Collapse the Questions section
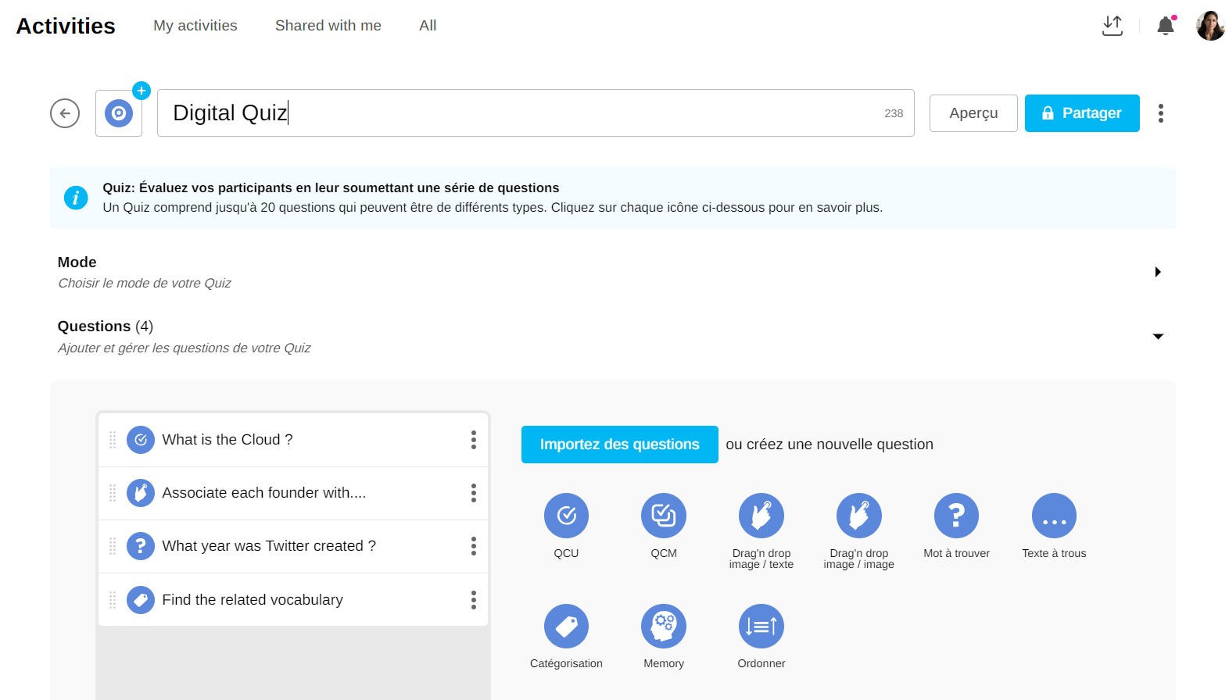 (x=1158, y=337)
